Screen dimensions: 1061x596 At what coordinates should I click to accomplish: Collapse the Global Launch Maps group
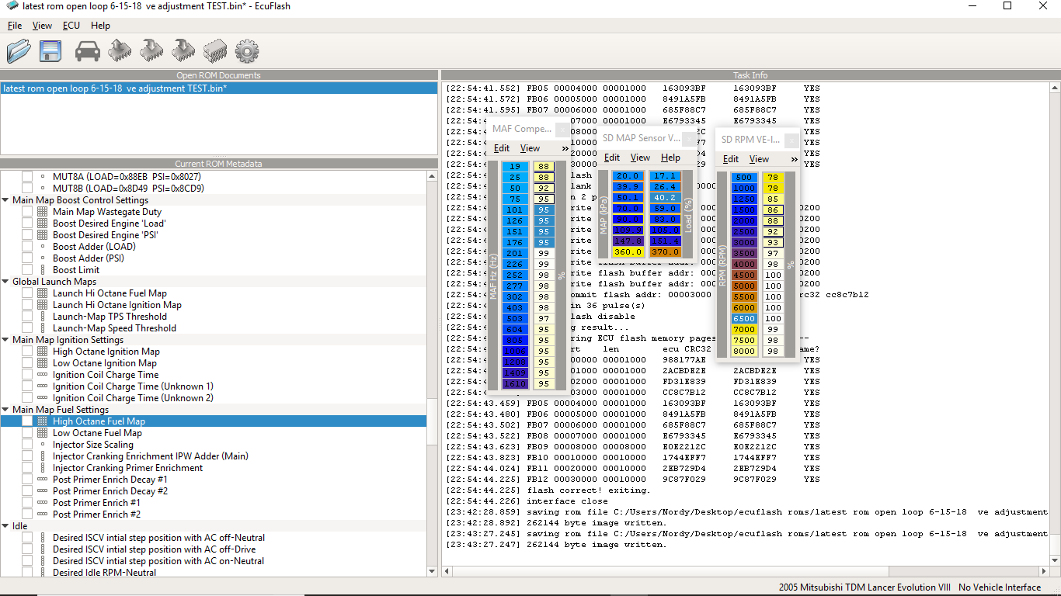(x=6, y=282)
